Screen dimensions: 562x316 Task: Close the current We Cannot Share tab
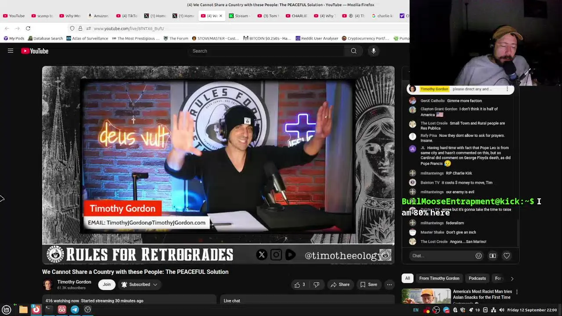point(220,16)
